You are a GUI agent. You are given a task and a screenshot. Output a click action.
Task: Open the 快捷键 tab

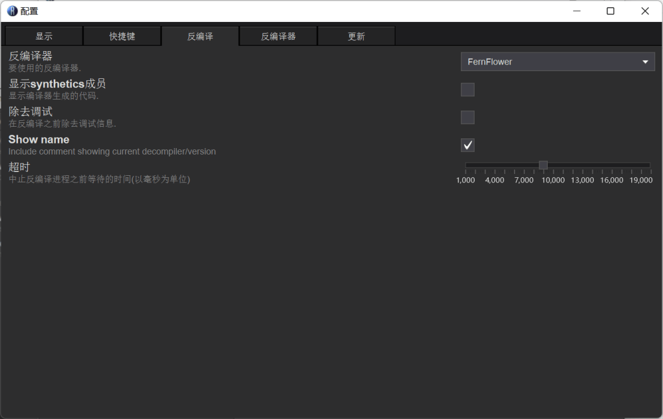pyautogui.click(x=122, y=36)
